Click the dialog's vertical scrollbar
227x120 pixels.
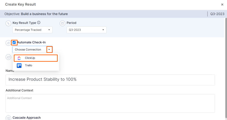tap(226, 68)
